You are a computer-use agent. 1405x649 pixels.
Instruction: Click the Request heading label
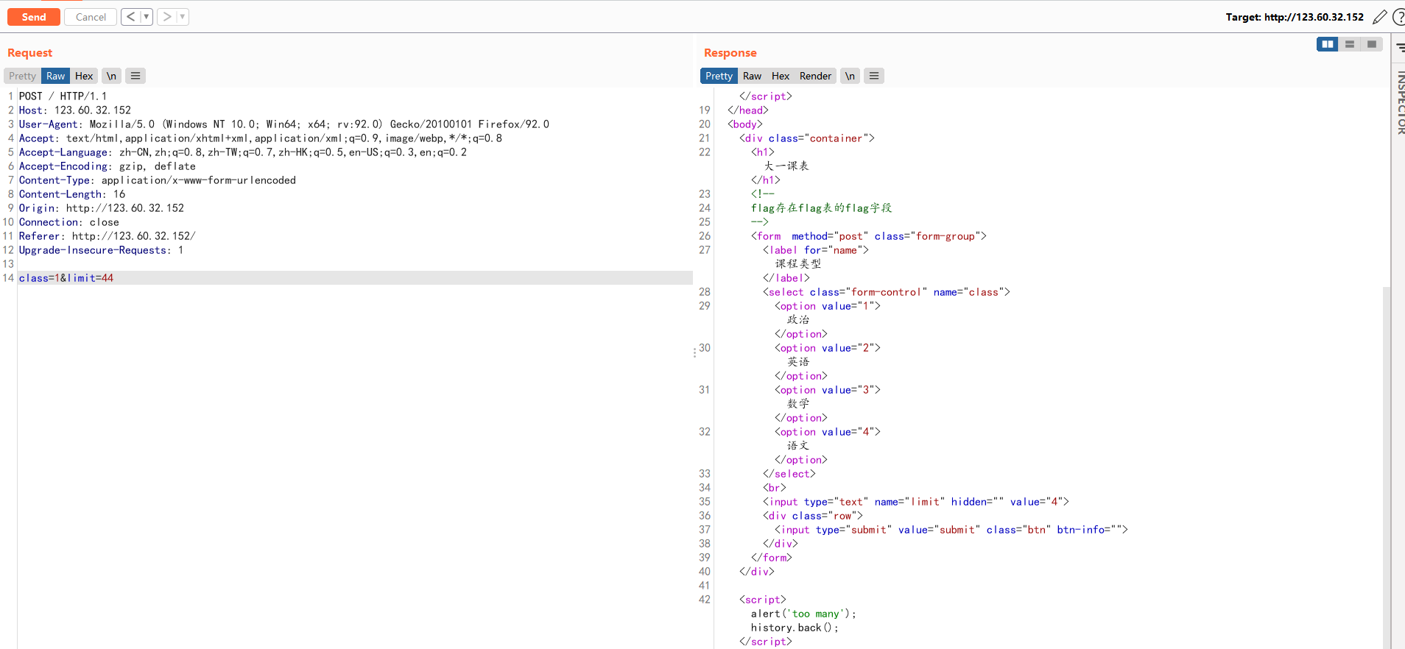pos(30,53)
